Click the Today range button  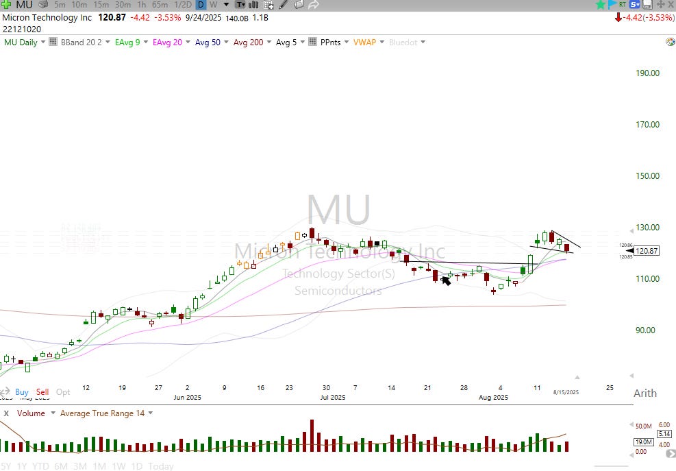[160, 466]
